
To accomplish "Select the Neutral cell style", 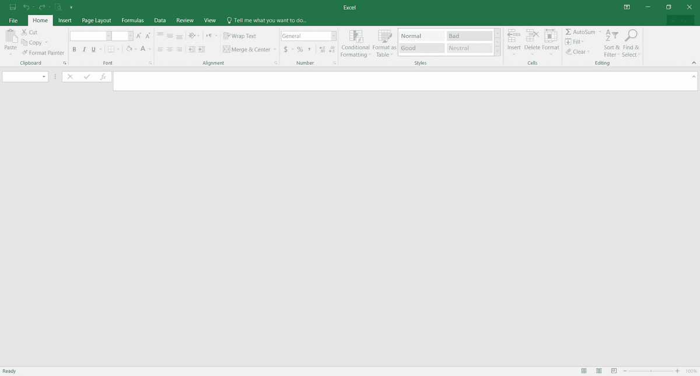I will click(x=470, y=48).
